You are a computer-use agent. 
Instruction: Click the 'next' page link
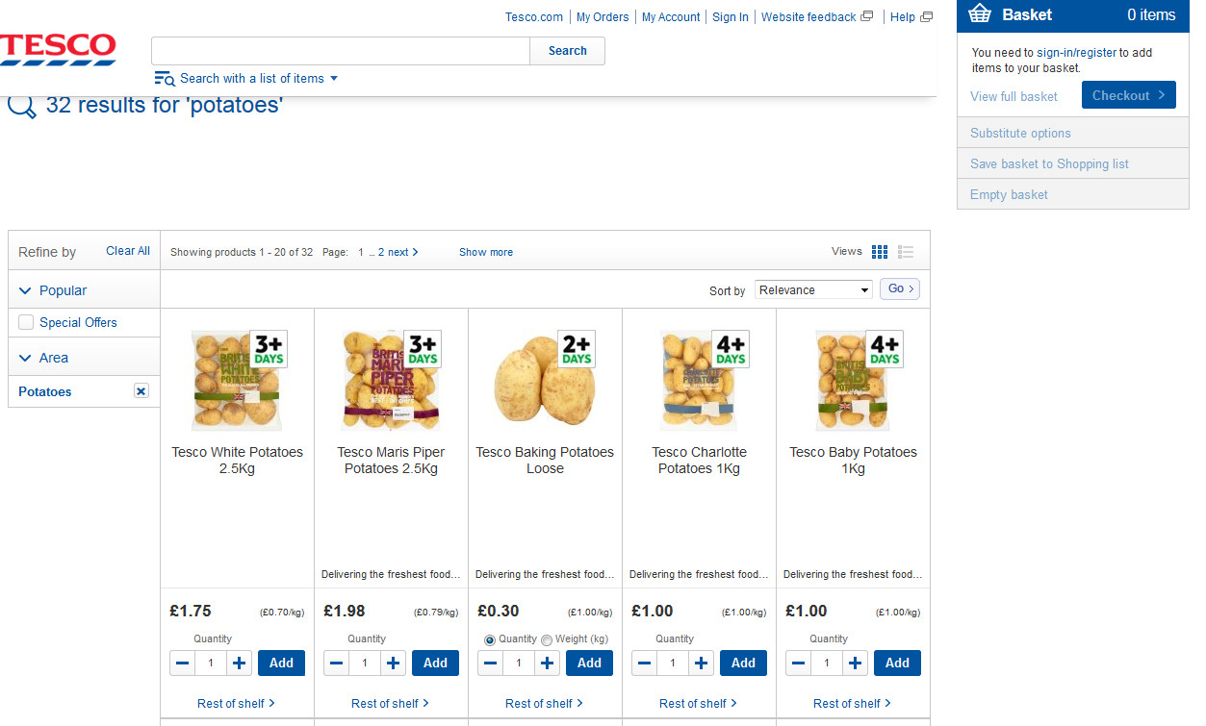(403, 252)
